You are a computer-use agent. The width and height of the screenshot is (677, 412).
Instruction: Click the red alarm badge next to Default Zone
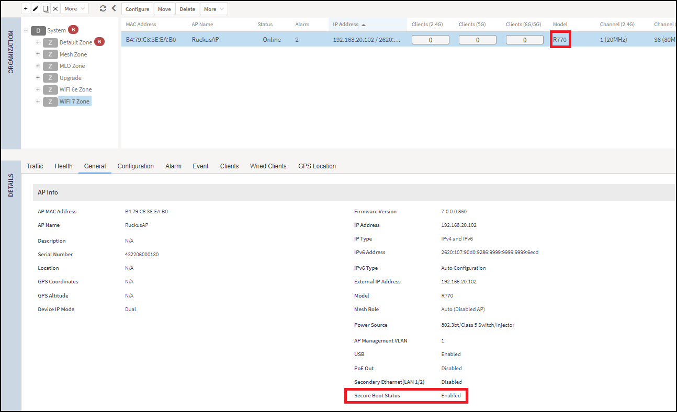[99, 42]
